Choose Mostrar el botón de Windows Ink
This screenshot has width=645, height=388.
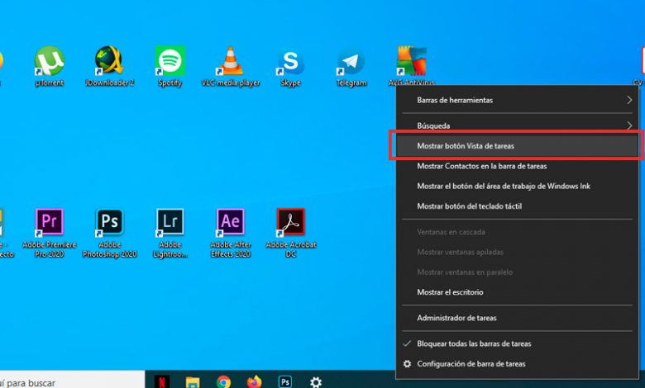click(x=517, y=186)
